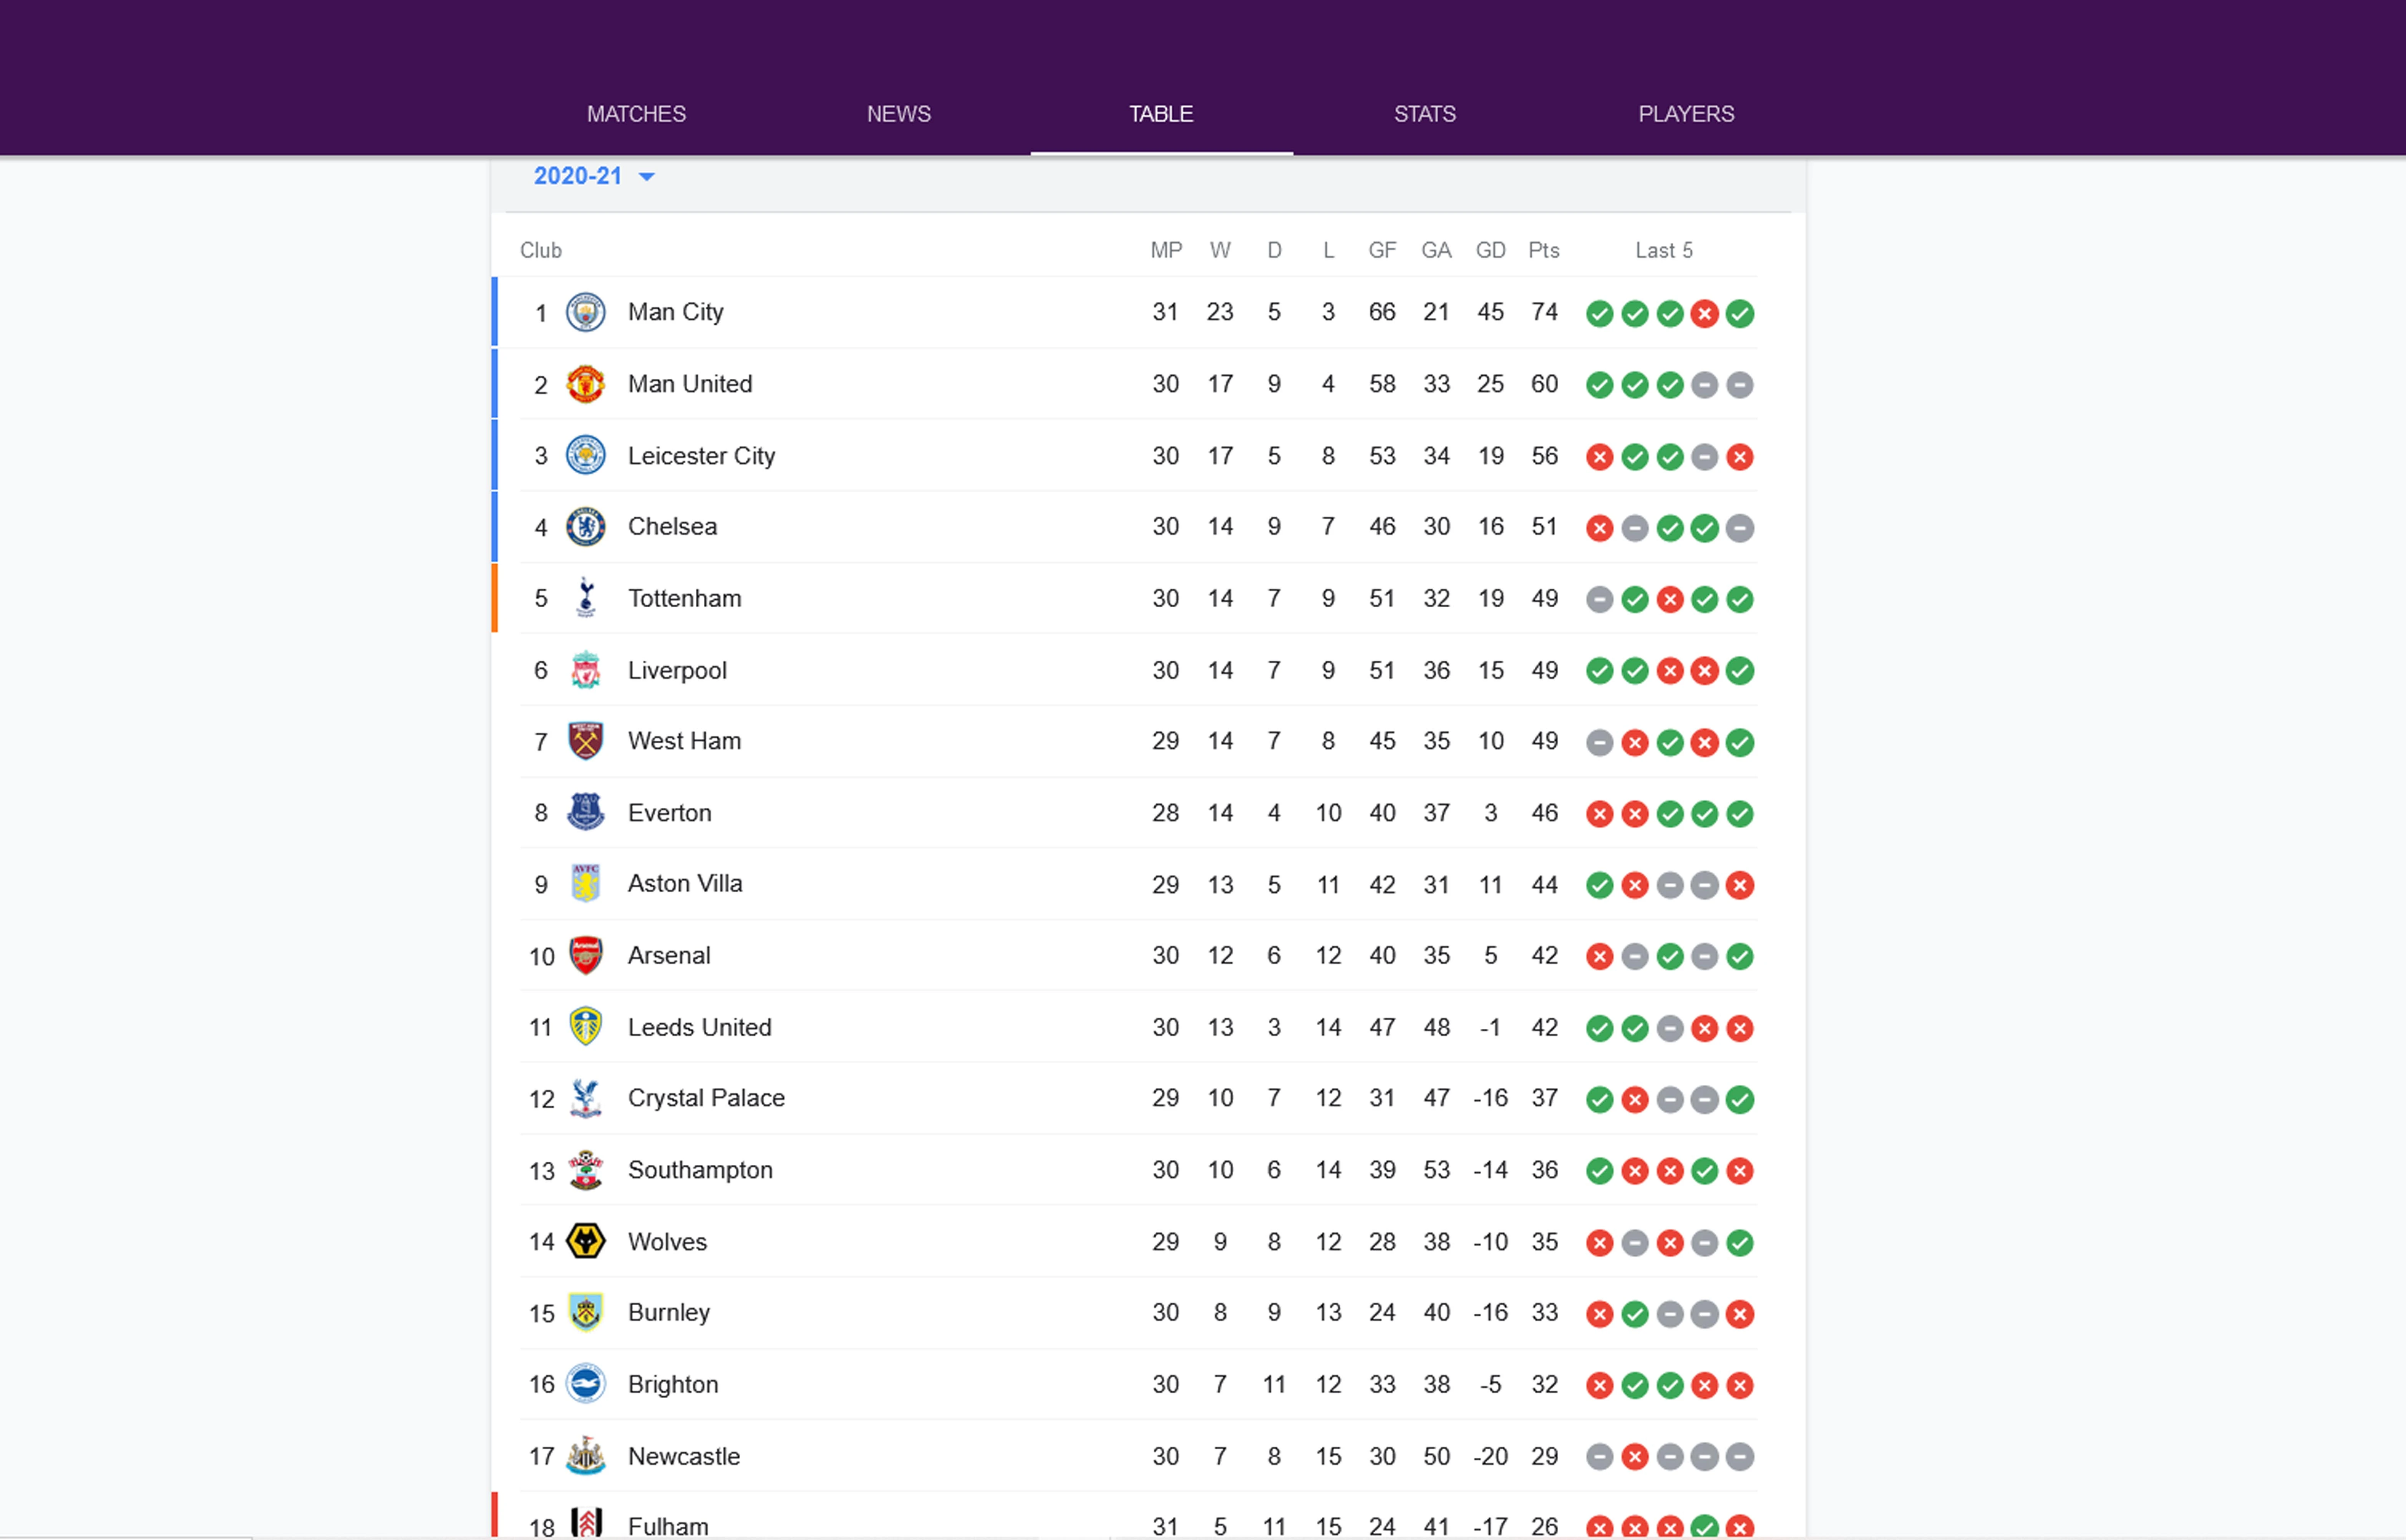Viewport: 2406px width, 1540px height.
Task: Click Newcastle's red loss indicator
Action: (1634, 1457)
